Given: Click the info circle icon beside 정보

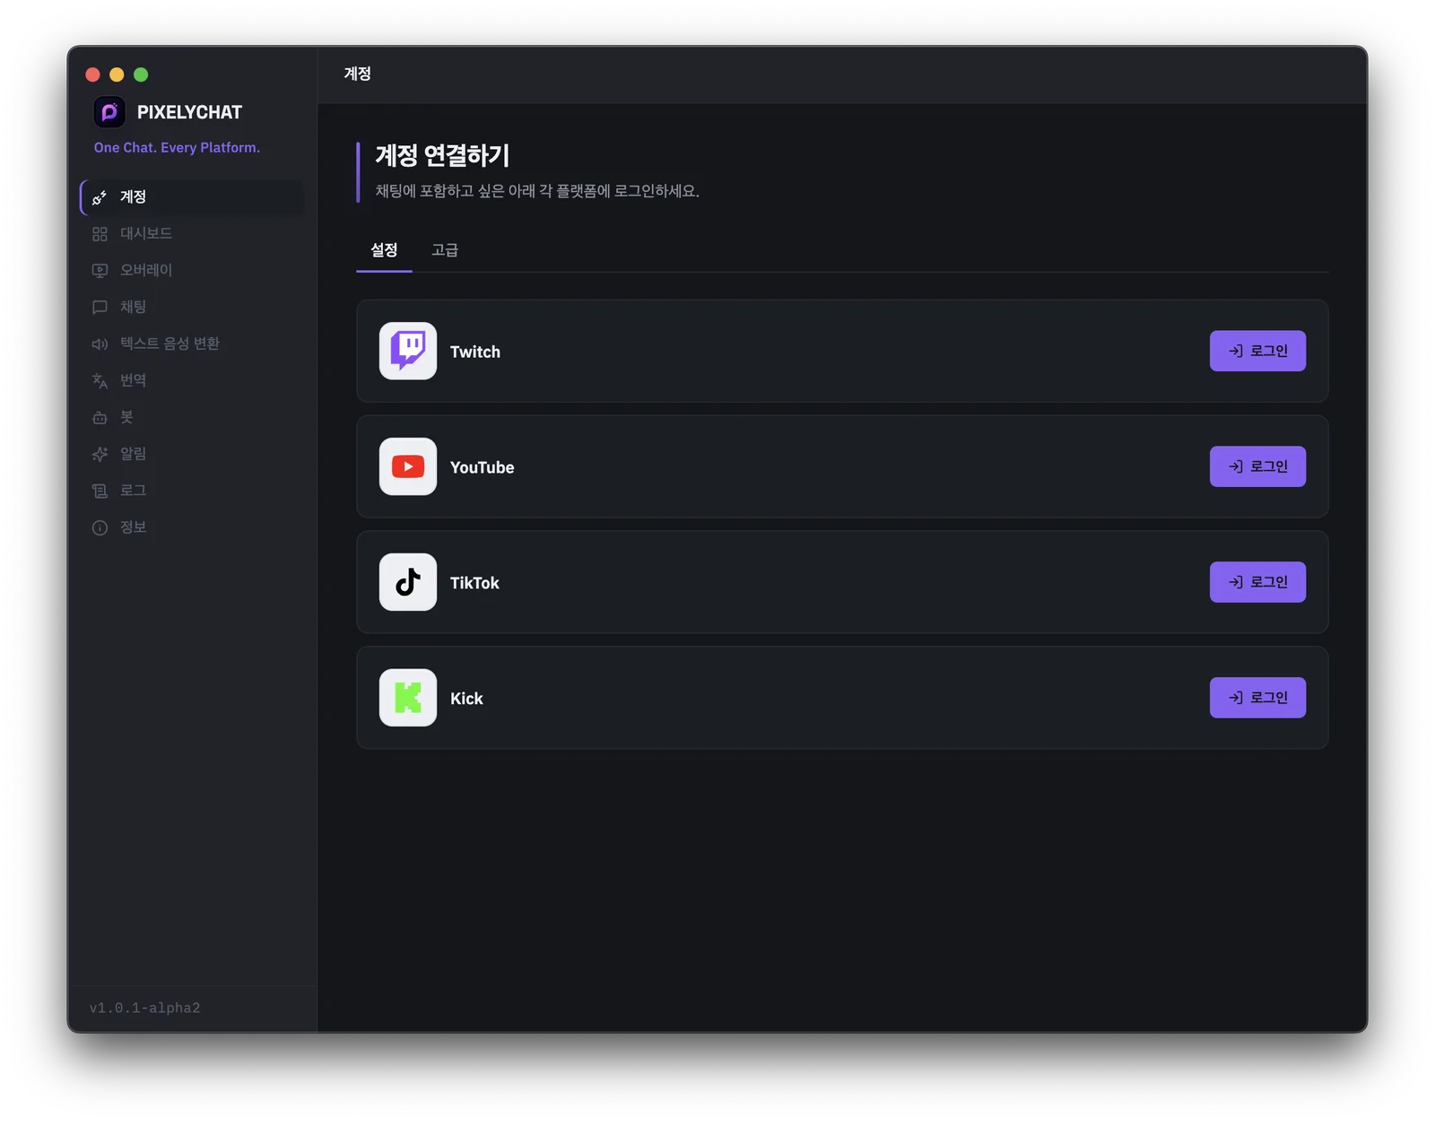Looking at the screenshot, I should tap(100, 528).
